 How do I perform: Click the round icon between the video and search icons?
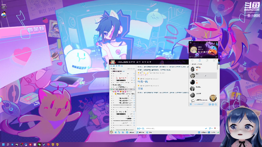213,105
